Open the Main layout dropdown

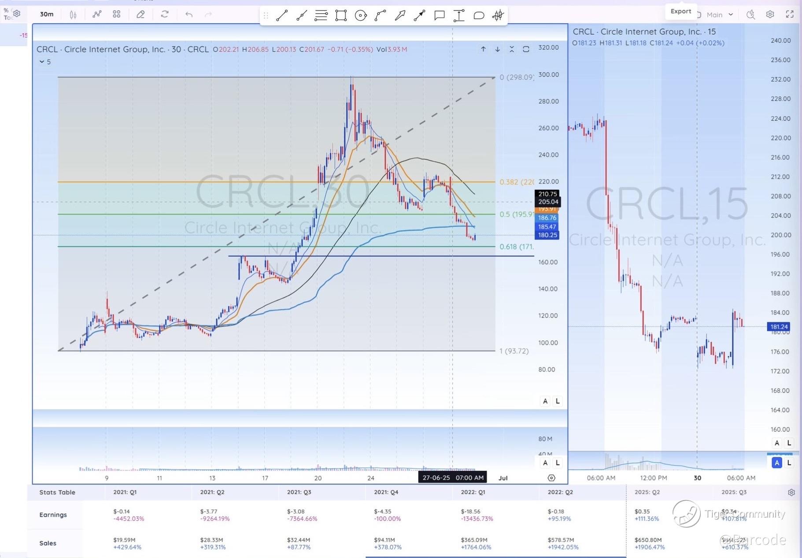point(719,15)
